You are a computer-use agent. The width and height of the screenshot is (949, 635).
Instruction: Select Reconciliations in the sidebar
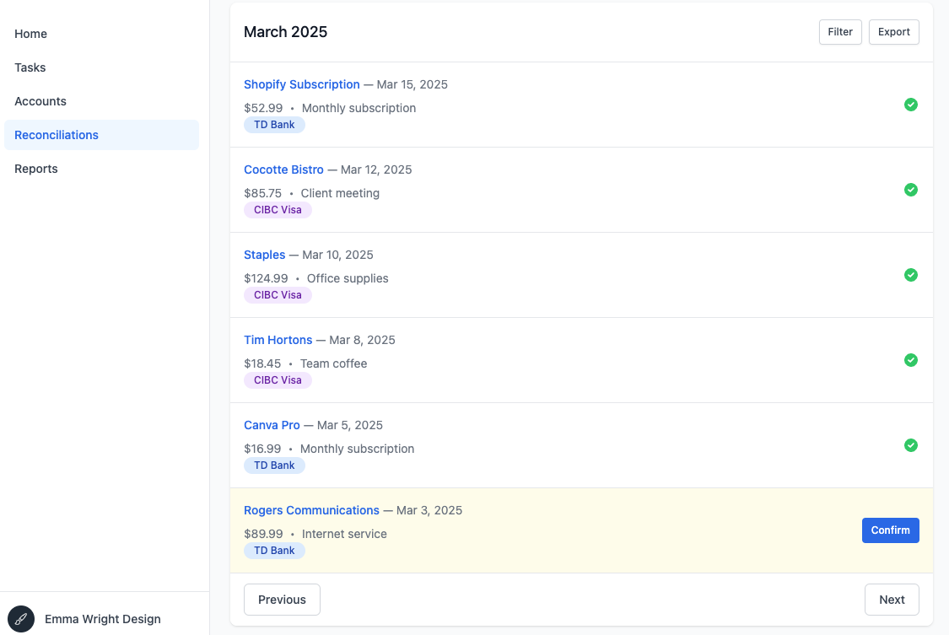tap(102, 135)
